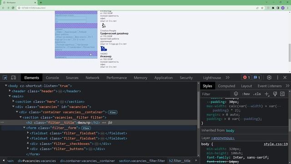Image resolution: width=291 pixels, height=164 pixels.
Task: Toggle the device toolbar icon
Action: tap(13, 77)
